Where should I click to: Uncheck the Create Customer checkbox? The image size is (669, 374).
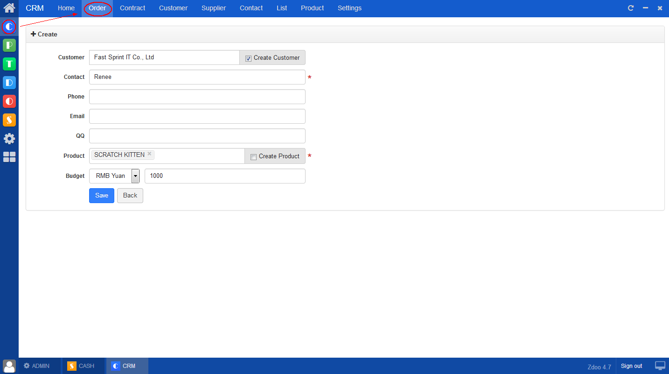pyautogui.click(x=249, y=58)
